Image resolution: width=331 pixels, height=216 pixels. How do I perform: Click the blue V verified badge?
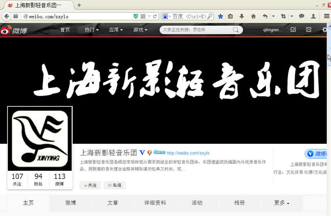tap(142, 153)
